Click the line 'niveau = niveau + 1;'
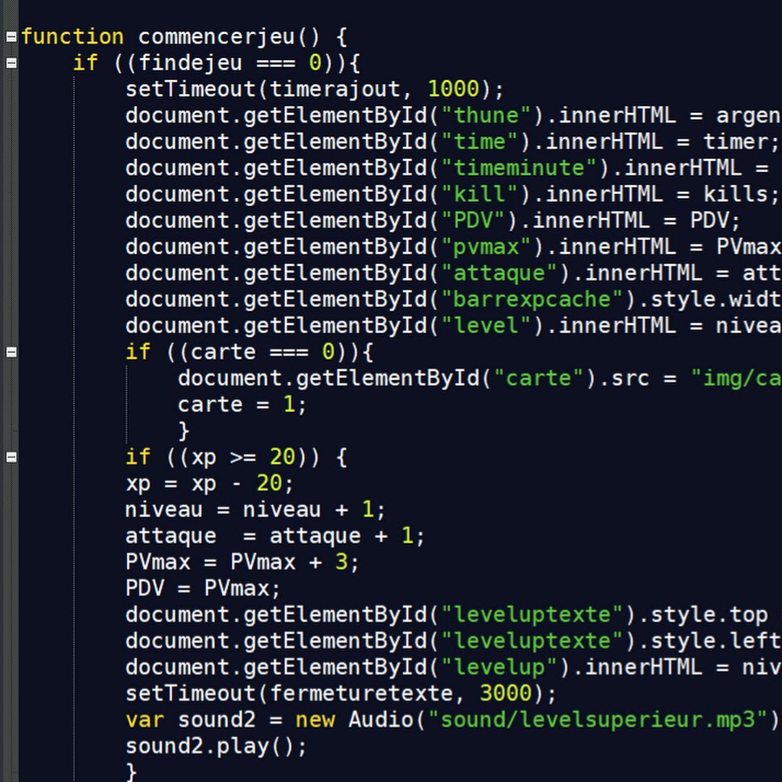 coord(255,510)
